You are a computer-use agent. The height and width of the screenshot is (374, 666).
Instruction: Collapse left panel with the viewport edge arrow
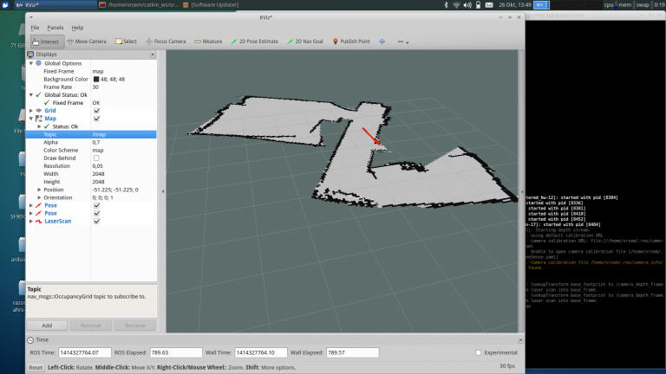click(163, 191)
